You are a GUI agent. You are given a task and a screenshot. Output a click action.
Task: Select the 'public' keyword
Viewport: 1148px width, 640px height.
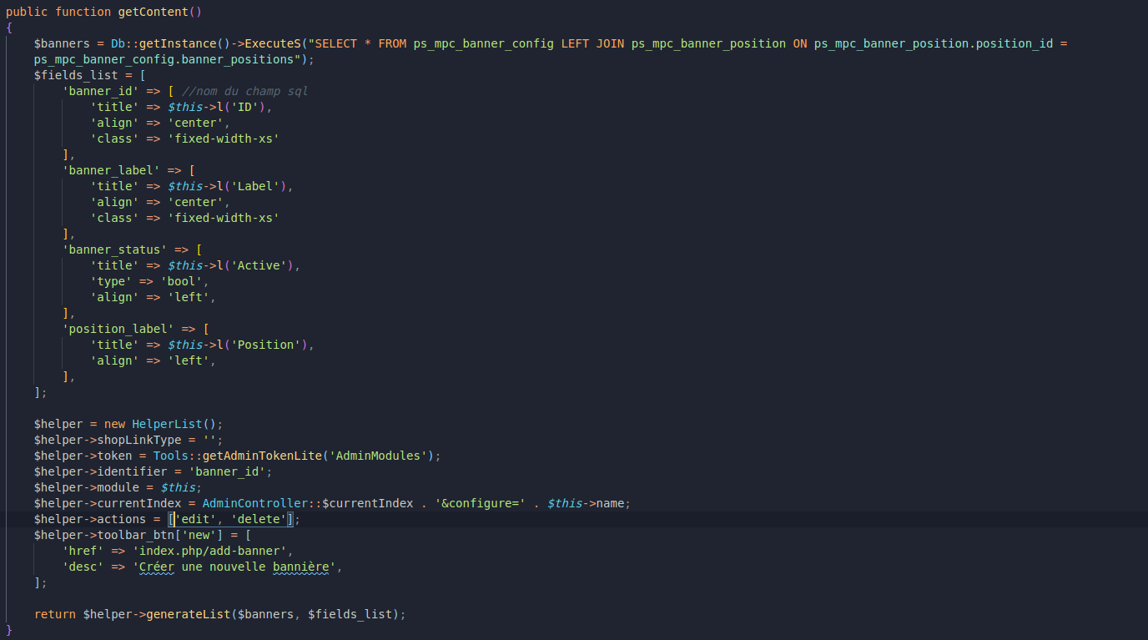pyautogui.click(x=27, y=12)
